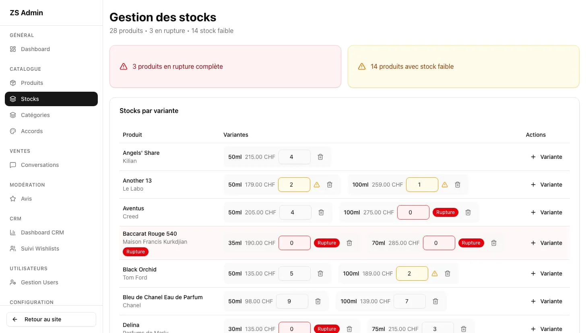Click the Another 13 50ml low-stock warning icon
This screenshot has height=333, width=586.
317,185
